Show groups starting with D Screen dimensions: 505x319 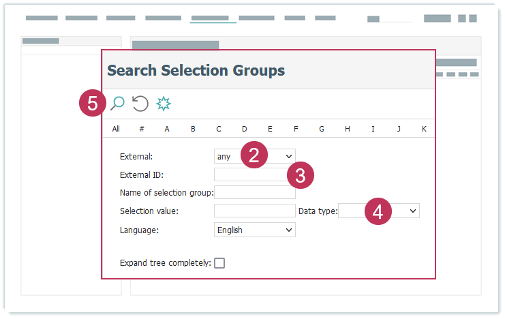point(244,129)
